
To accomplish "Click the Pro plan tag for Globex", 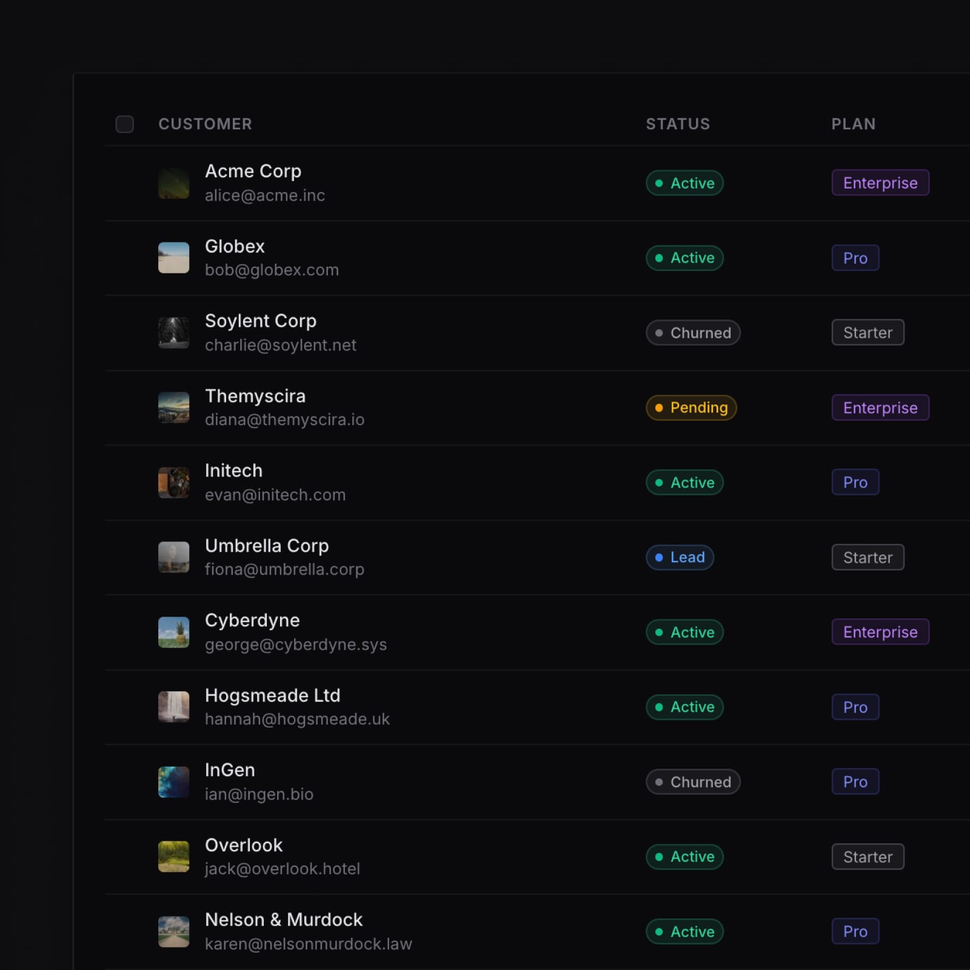I will pos(855,258).
